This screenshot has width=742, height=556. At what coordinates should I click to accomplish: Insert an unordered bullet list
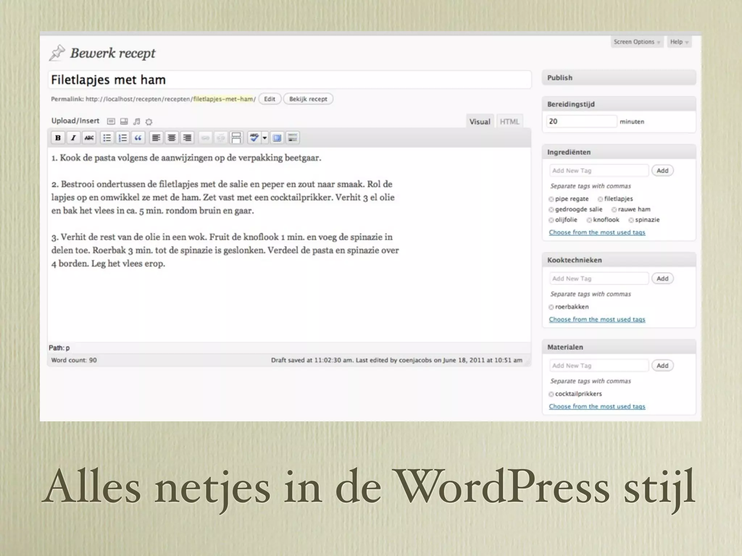coord(107,138)
